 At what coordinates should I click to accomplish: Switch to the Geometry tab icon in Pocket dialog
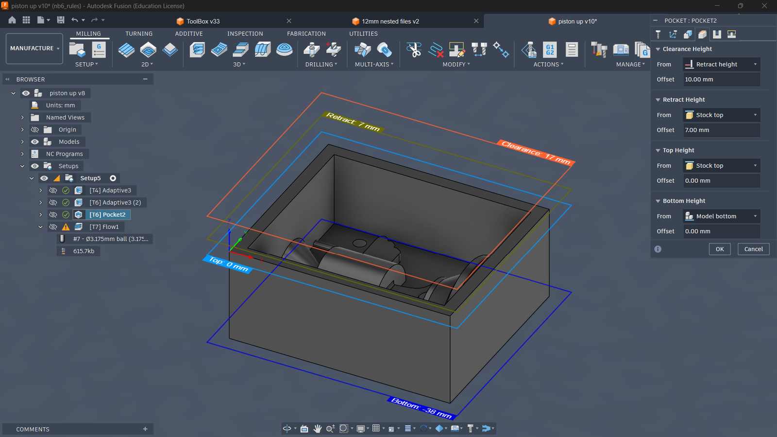pyautogui.click(x=673, y=34)
